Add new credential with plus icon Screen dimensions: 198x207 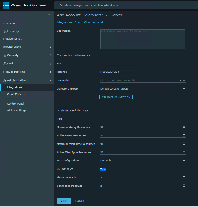189,80
